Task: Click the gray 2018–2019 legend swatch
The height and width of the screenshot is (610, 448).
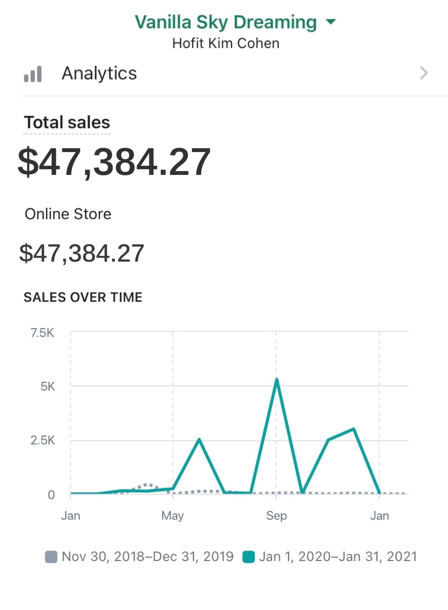Action: pos(51,557)
